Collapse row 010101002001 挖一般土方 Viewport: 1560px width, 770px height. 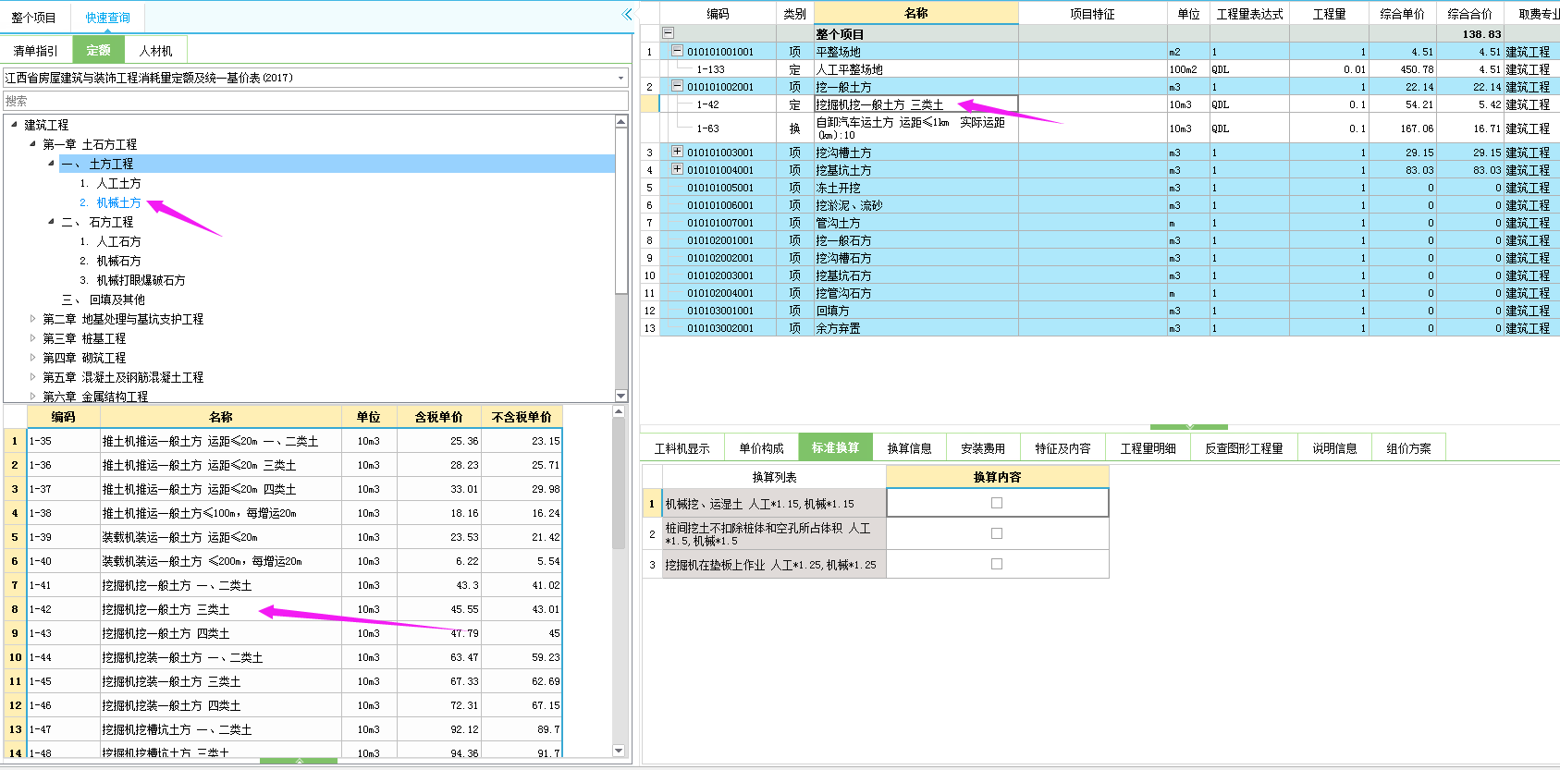coord(677,86)
